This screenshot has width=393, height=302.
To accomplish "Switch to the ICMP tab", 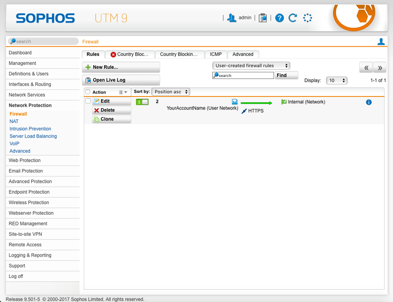I will pyautogui.click(x=216, y=54).
